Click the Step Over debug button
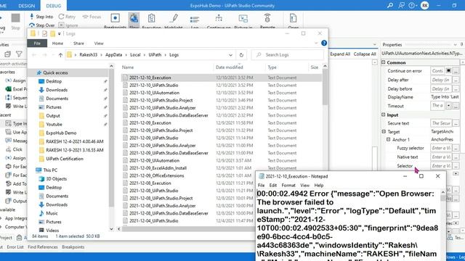This screenshot has height=261, width=465. (42, 25)
